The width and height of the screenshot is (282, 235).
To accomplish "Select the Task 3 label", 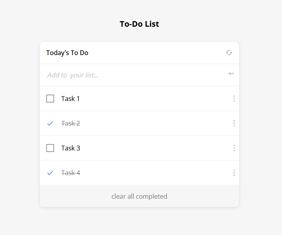I will point(70,148).
